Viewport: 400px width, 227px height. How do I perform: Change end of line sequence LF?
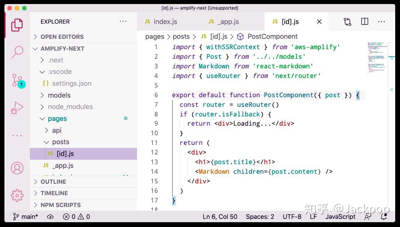click(x=313, y=217)
